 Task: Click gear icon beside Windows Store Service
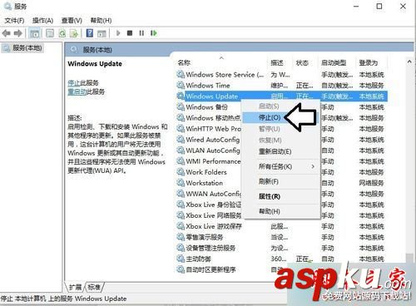[x=181, y=74]
